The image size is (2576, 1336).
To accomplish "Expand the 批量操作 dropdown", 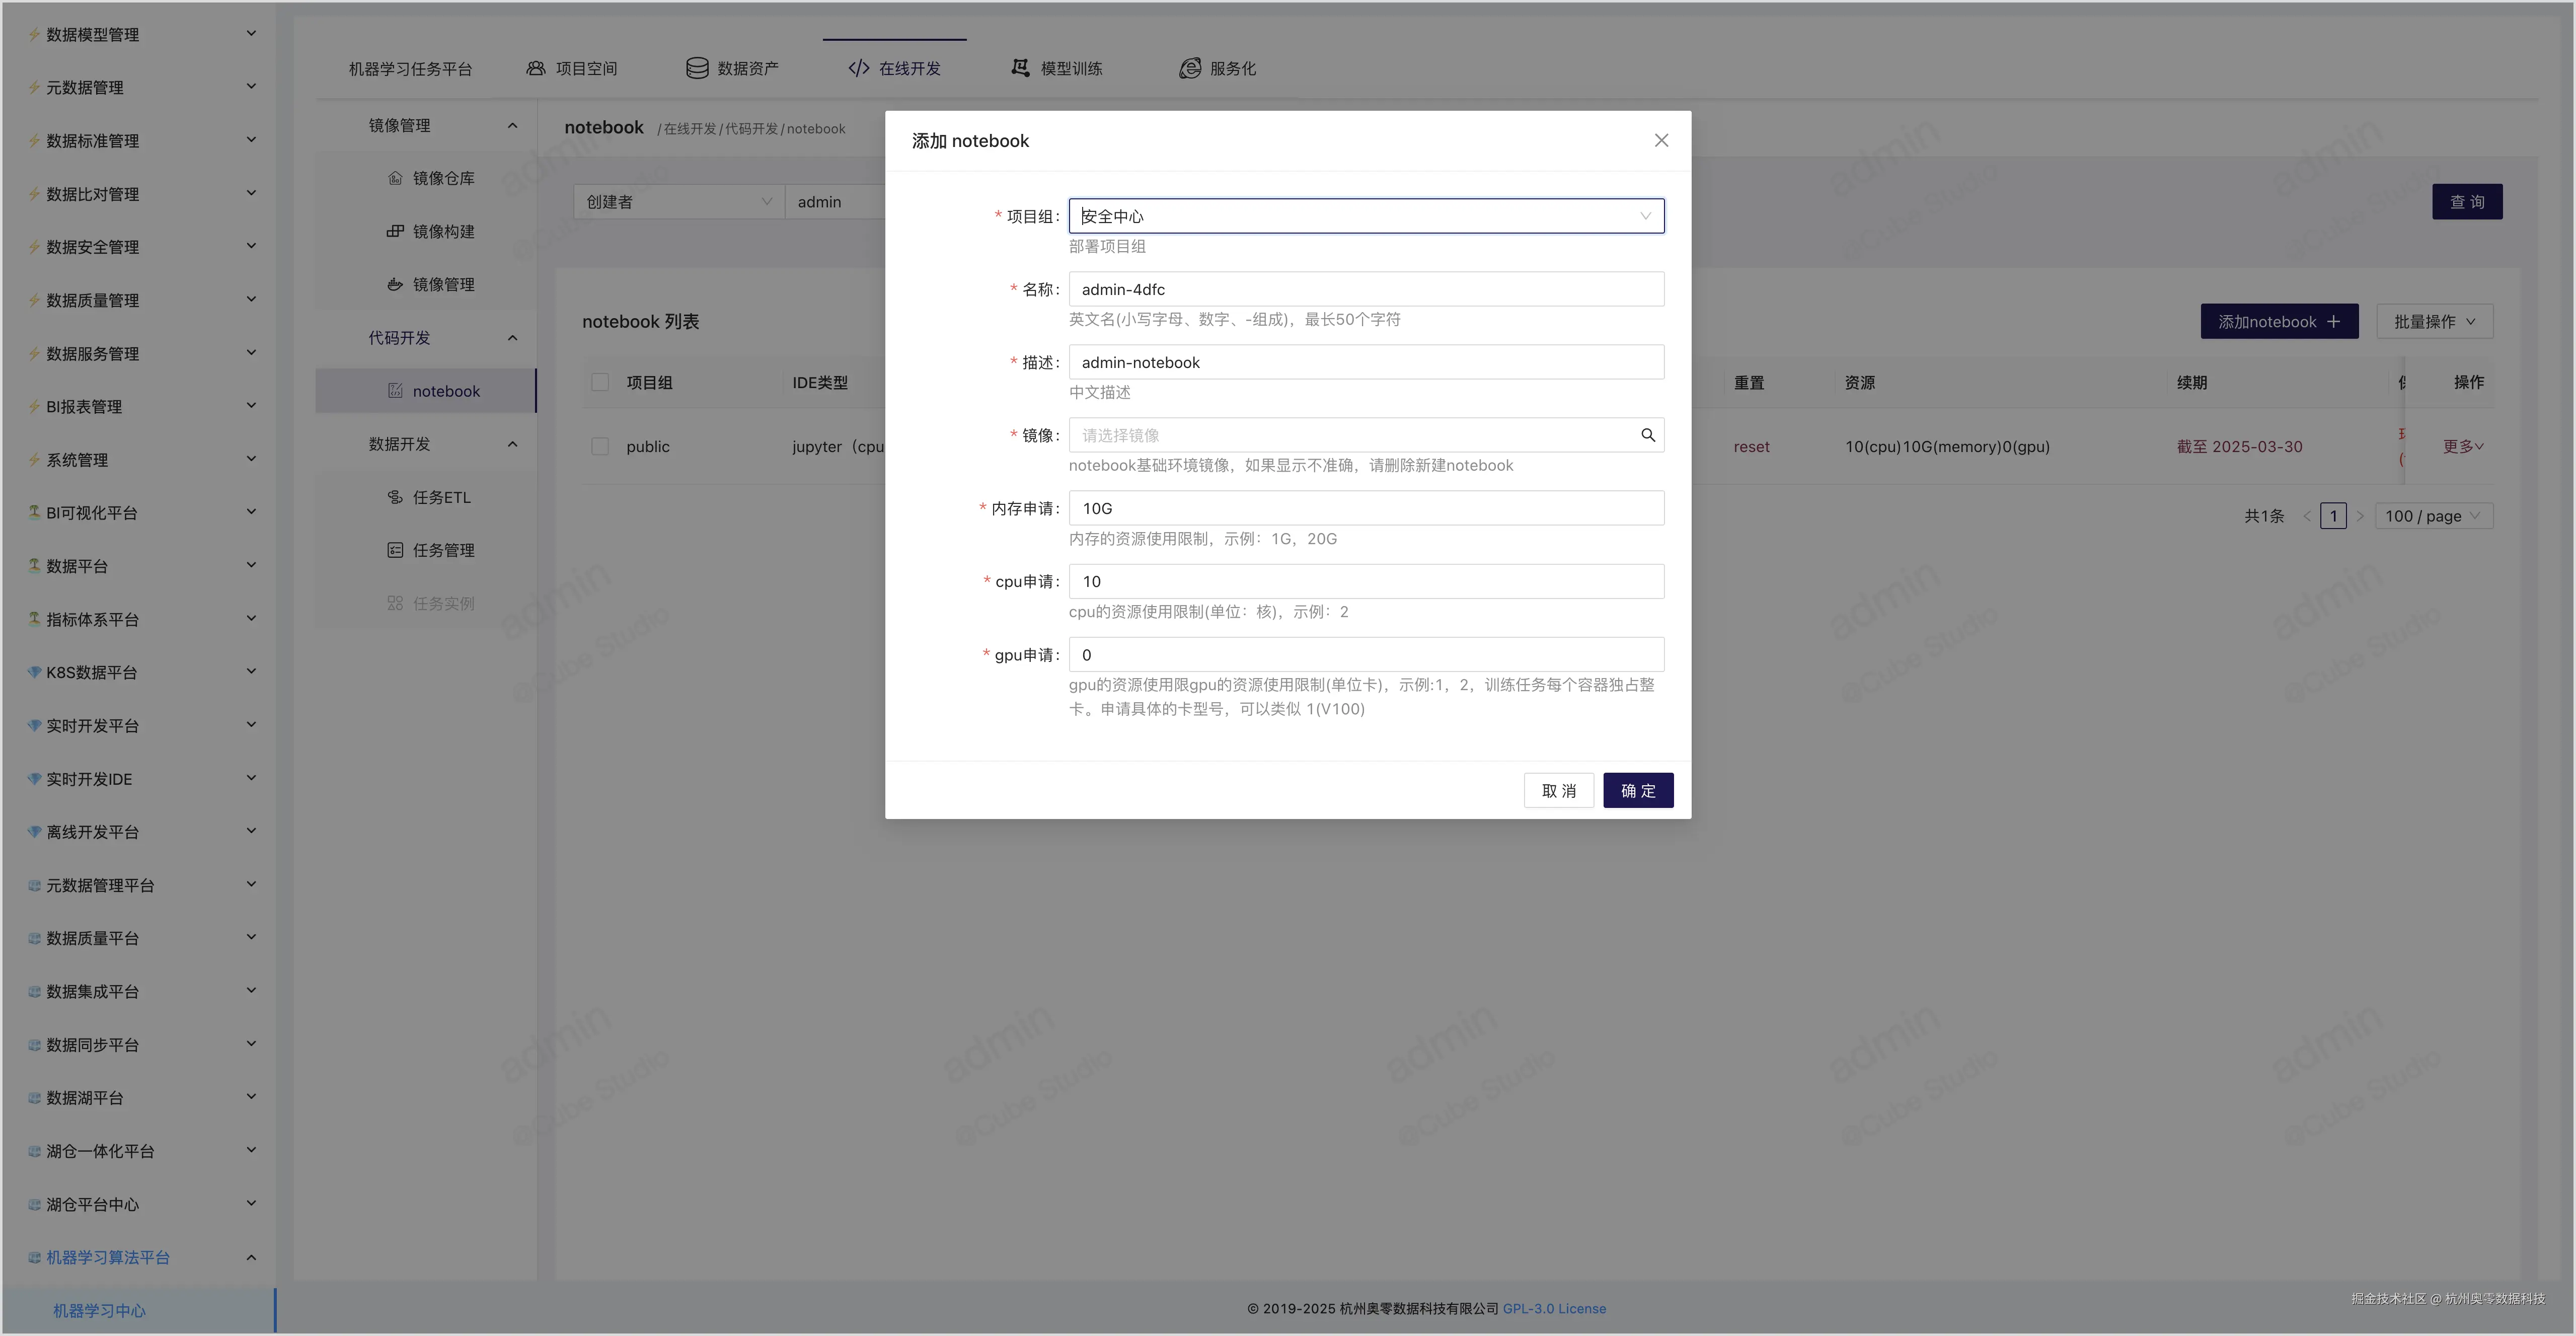I will click(2434, 321).
